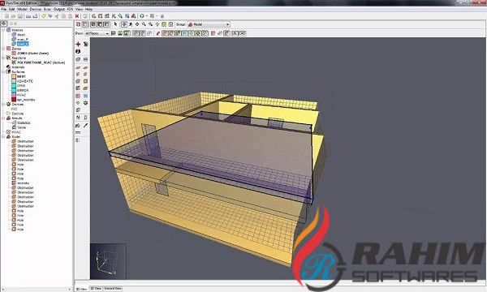Click the red apr_incendiu surface swatch

coord(14,100)
